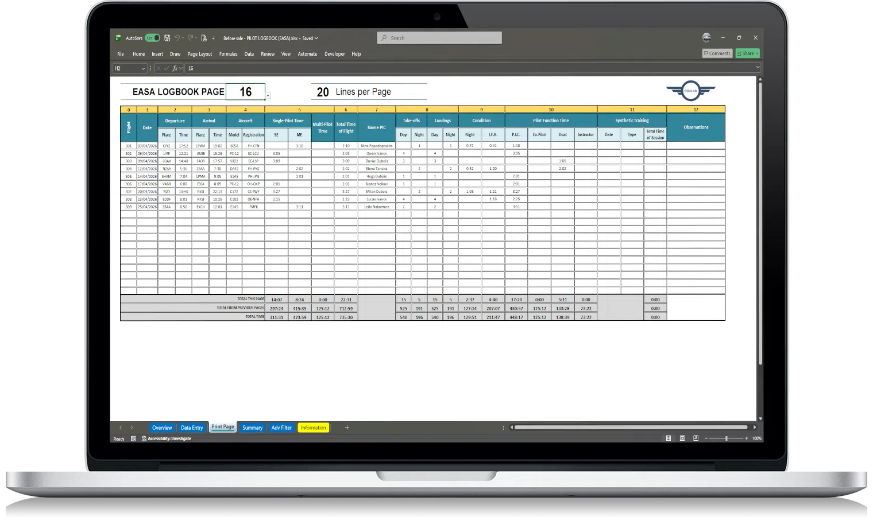The width and height of the screenshot is (873, 528).
Task: Click the confirm checkmark in formula bar
Action: click(x=167, y=68)
